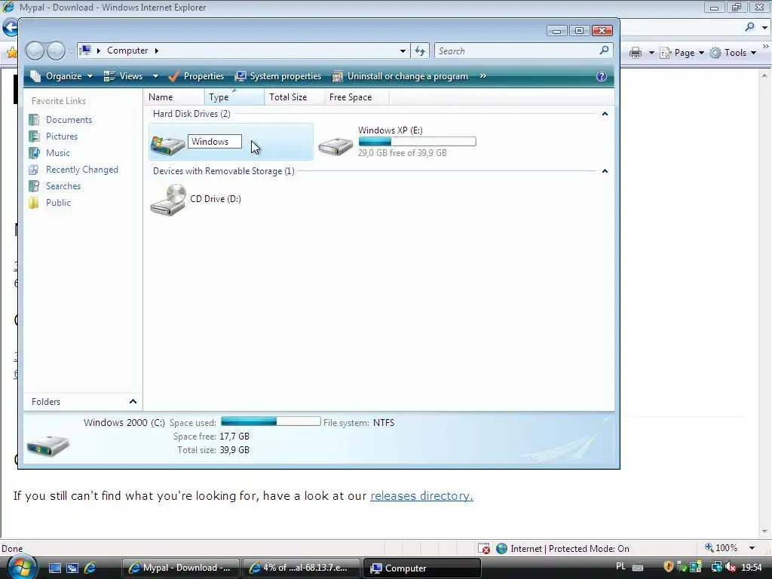Image resolution: width=772 pixels, height=579 pixels.
Task: Open Searches in Favorite Links
Action: [x=63, y=186]
